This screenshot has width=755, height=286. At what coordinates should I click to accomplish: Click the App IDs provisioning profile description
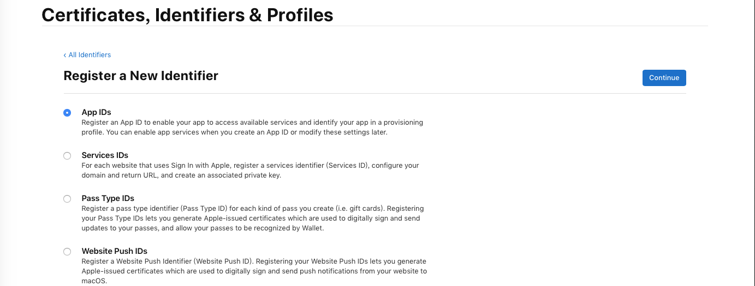[252, 127]
